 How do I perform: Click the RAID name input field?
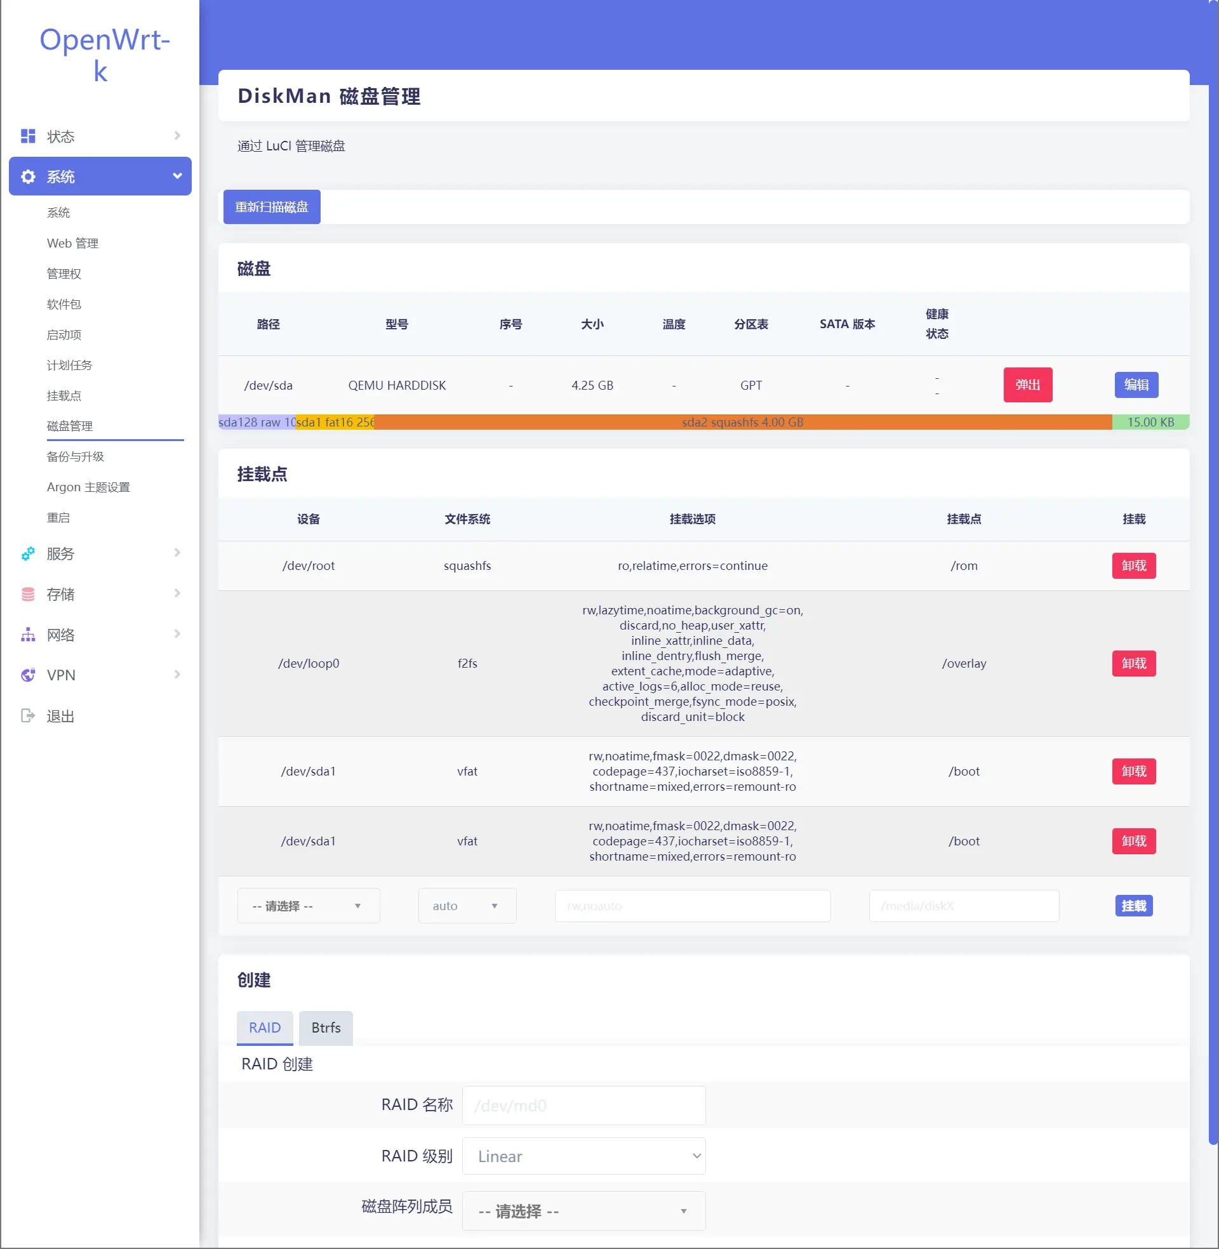click(x=583, y=1106)
